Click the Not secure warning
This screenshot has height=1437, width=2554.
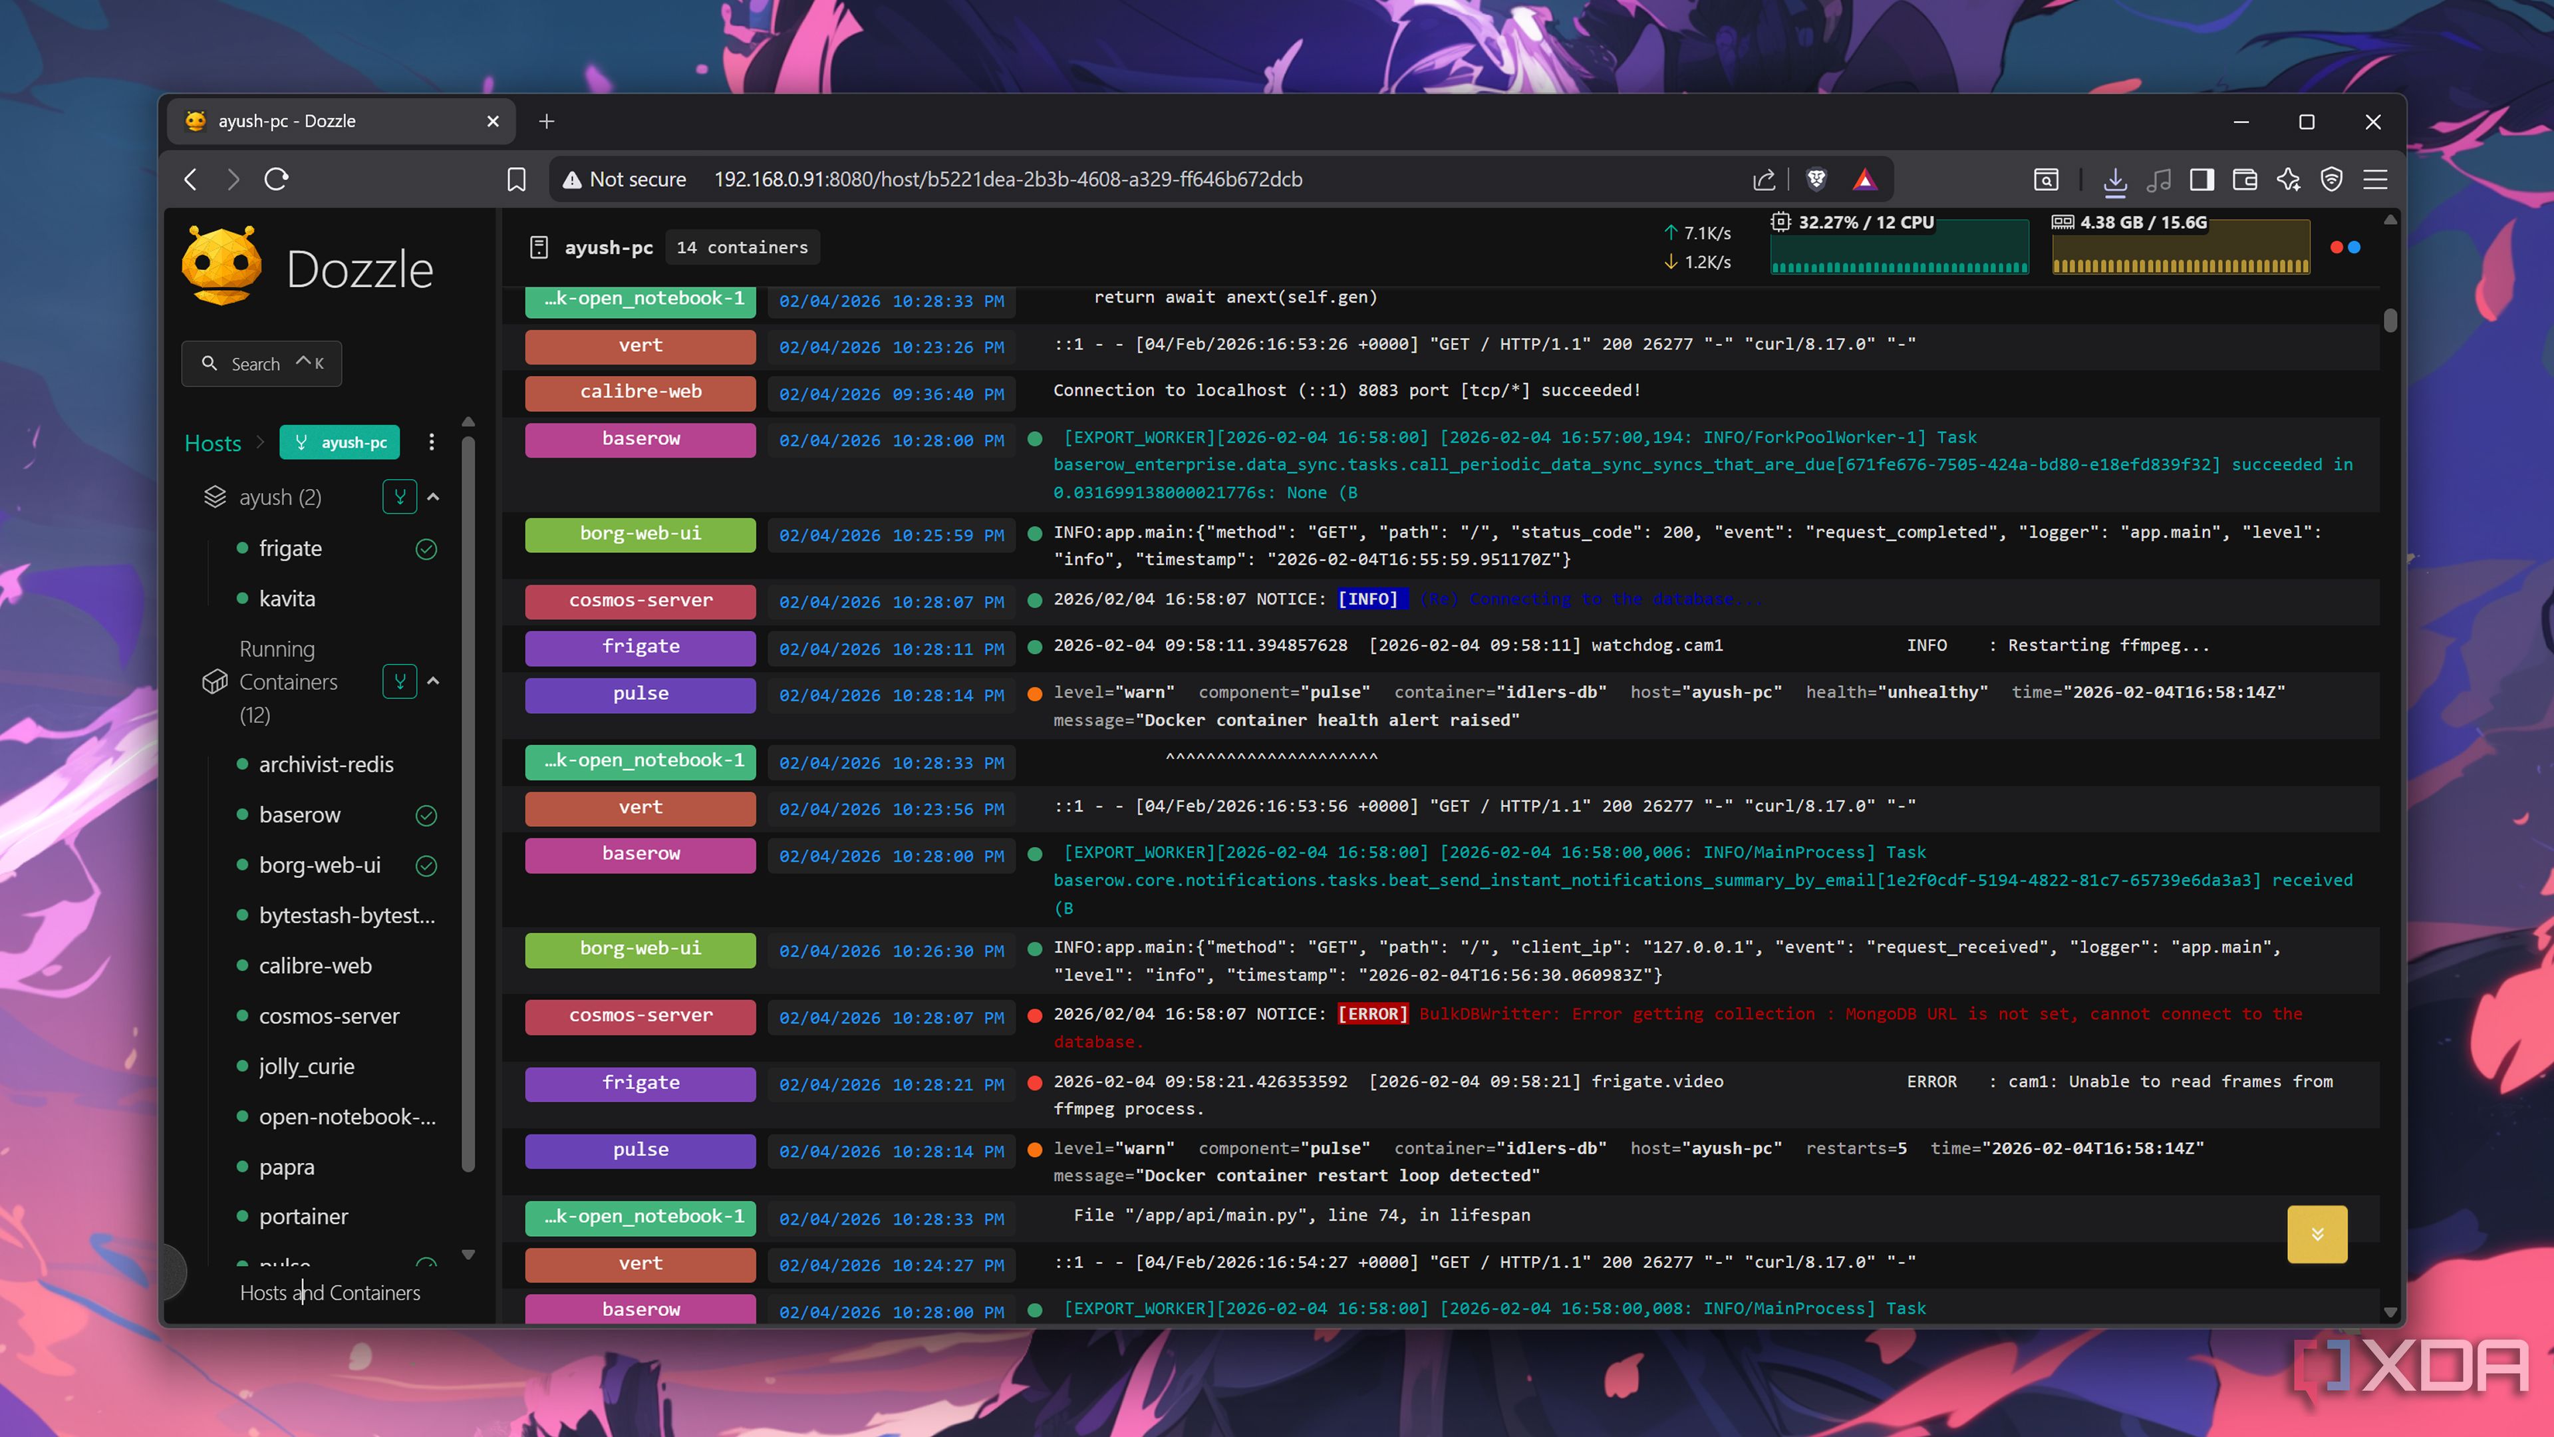click(625, 180)
